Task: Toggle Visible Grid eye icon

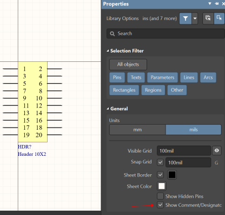Action: point(217,150)
